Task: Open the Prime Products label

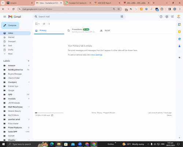Action: click(x=15, y=128)
